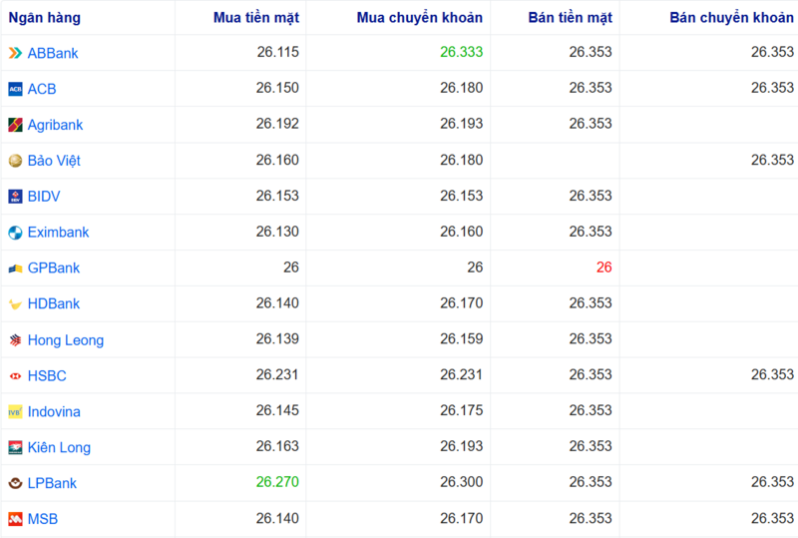798x538 pixels.
Task: Sort by Mua chuyển khoản column header
Action: pos(419,17)
